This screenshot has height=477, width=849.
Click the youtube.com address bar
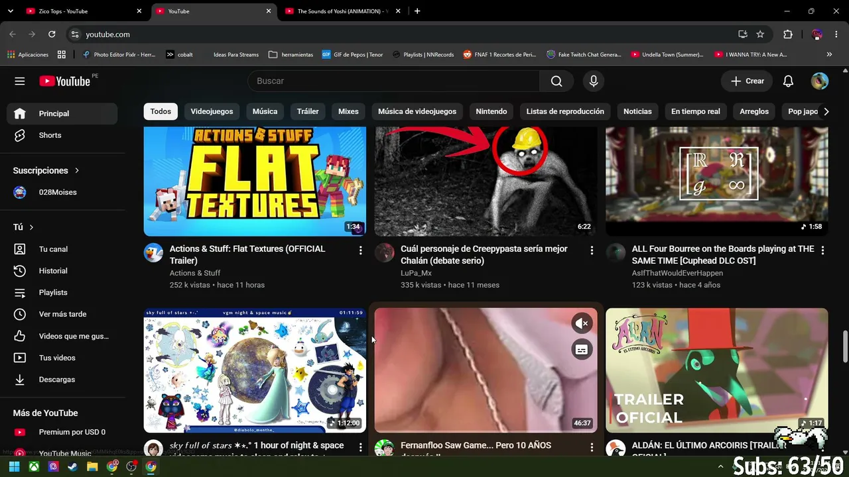[x=405, y=34]
